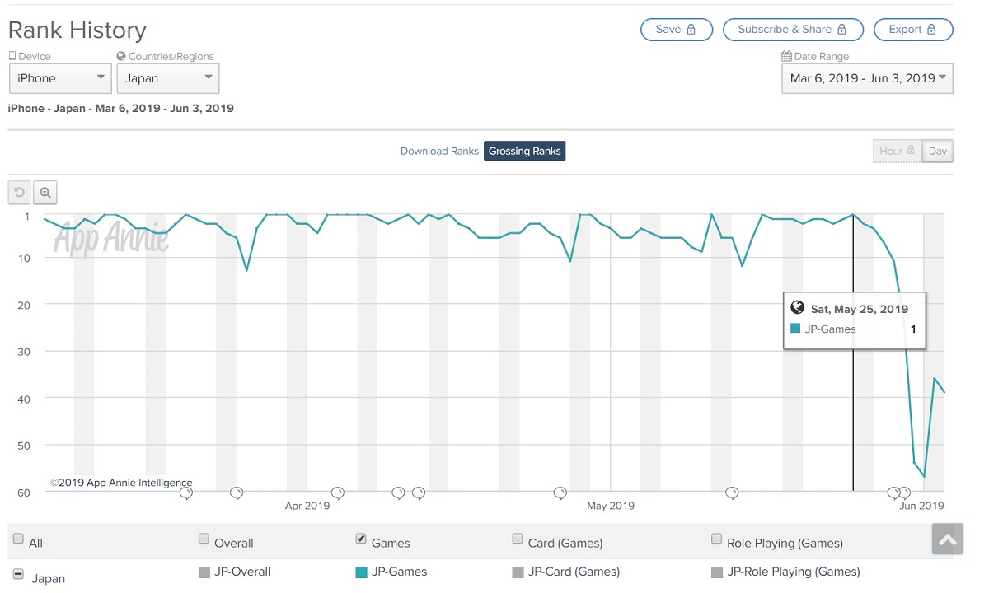
Task: Click the calendar icon beside Date Range
Action: [786, 57]
